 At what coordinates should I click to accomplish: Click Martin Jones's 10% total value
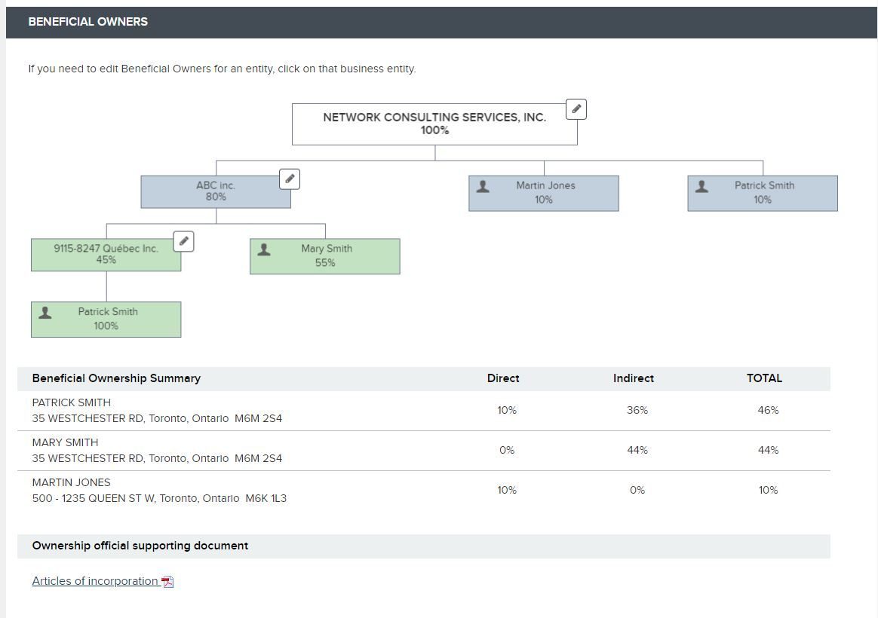coord(768,491)
